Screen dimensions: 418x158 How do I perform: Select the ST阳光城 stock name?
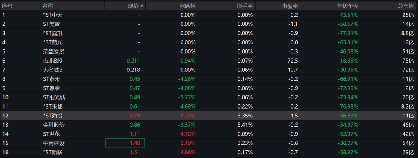coord(54,97)
